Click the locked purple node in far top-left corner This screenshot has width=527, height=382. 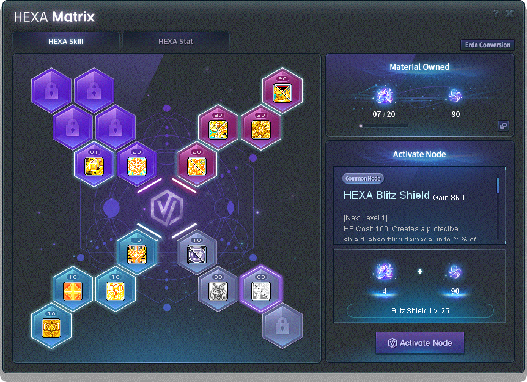tap(51, 90)
